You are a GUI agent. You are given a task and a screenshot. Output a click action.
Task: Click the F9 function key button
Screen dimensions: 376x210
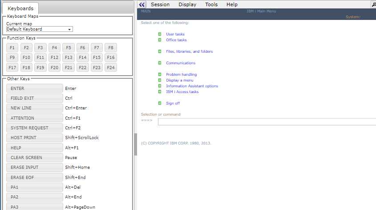(12, 58)
